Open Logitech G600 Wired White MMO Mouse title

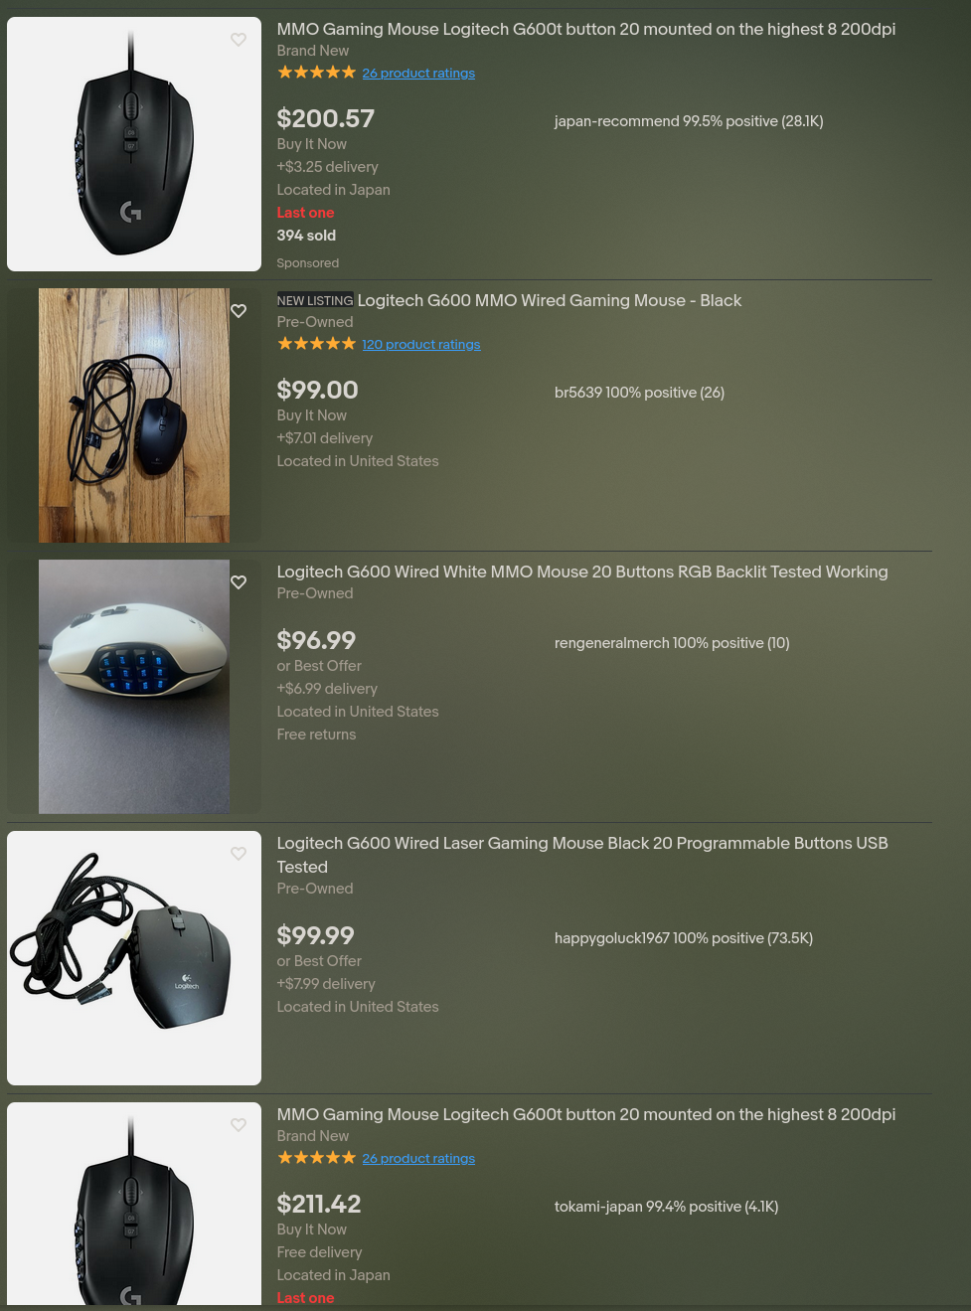click(x=582, y=572)
